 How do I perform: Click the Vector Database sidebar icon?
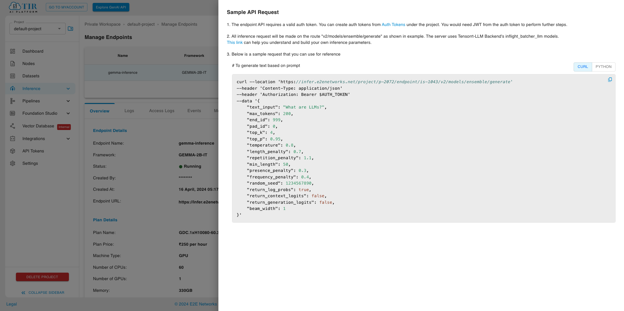[x=13, y=126]
